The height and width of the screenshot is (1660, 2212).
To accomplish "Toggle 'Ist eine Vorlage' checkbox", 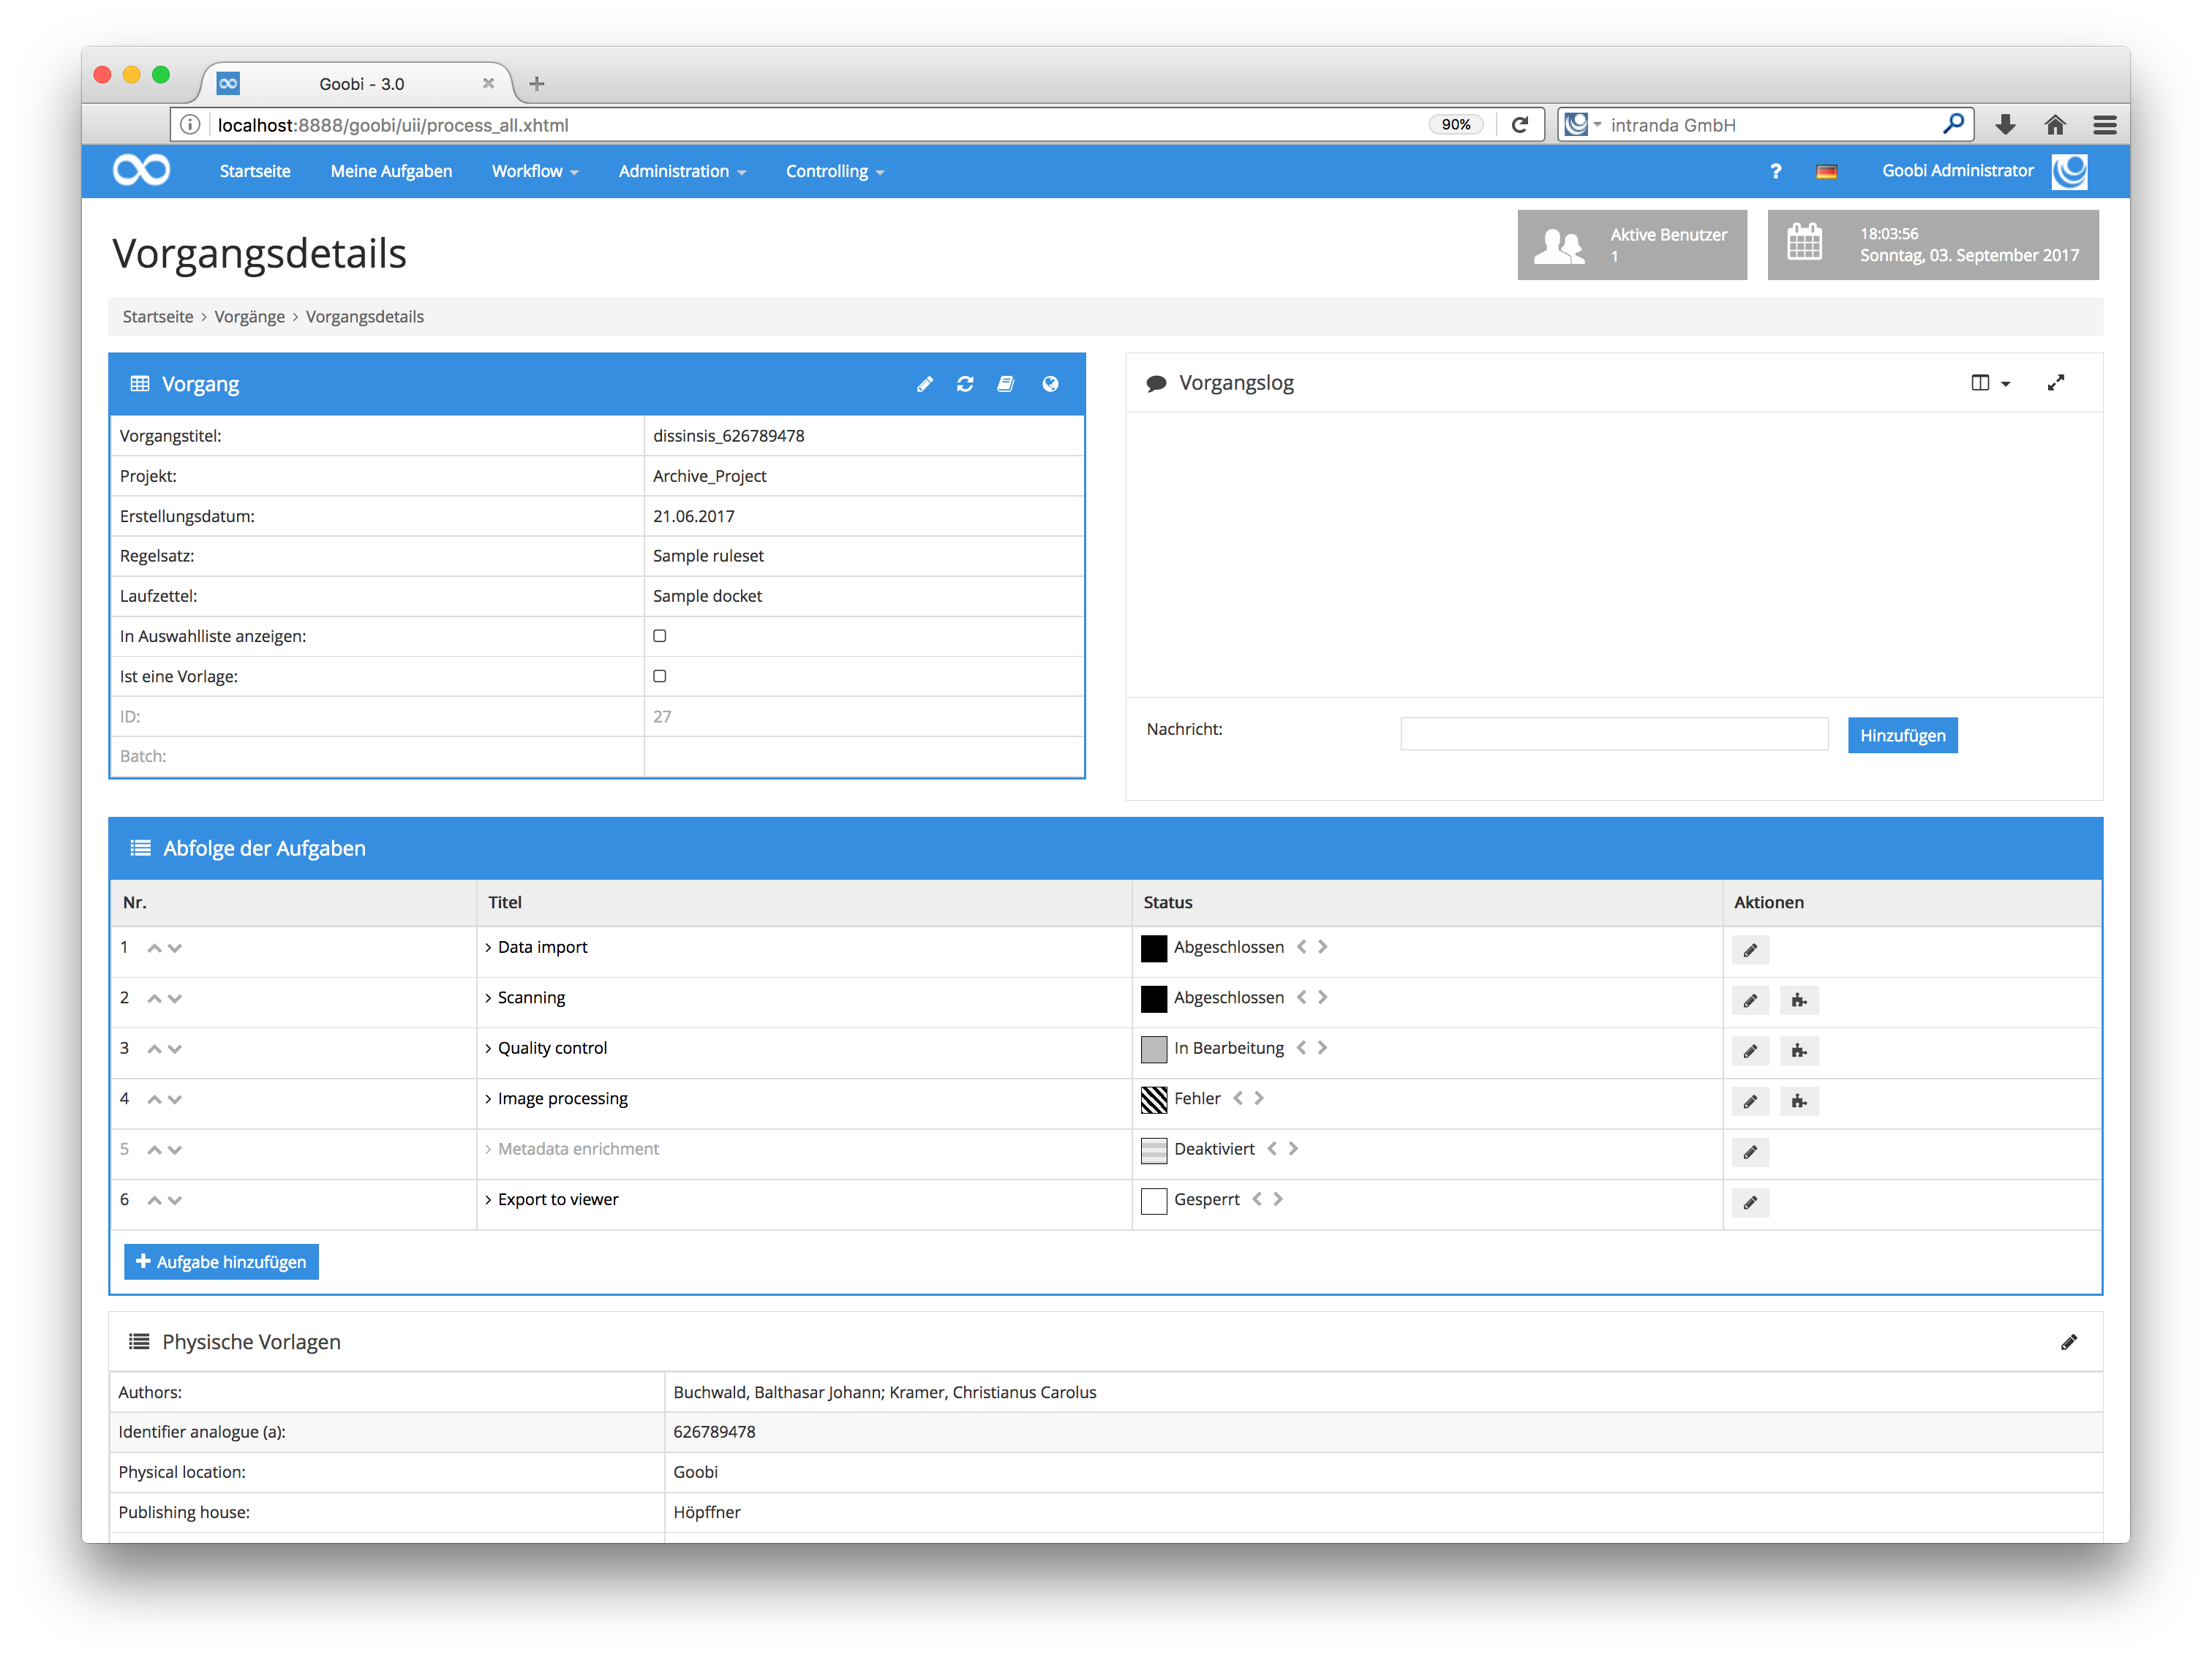I will pyautogui.click(x=659, y=676).
